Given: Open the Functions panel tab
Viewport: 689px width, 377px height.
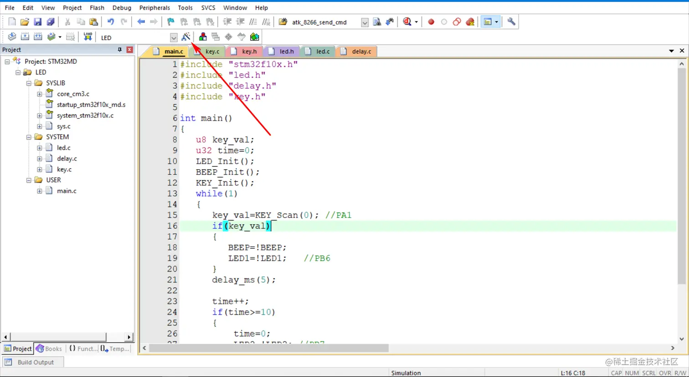Looking at the screenshot, I should point(83,349).
